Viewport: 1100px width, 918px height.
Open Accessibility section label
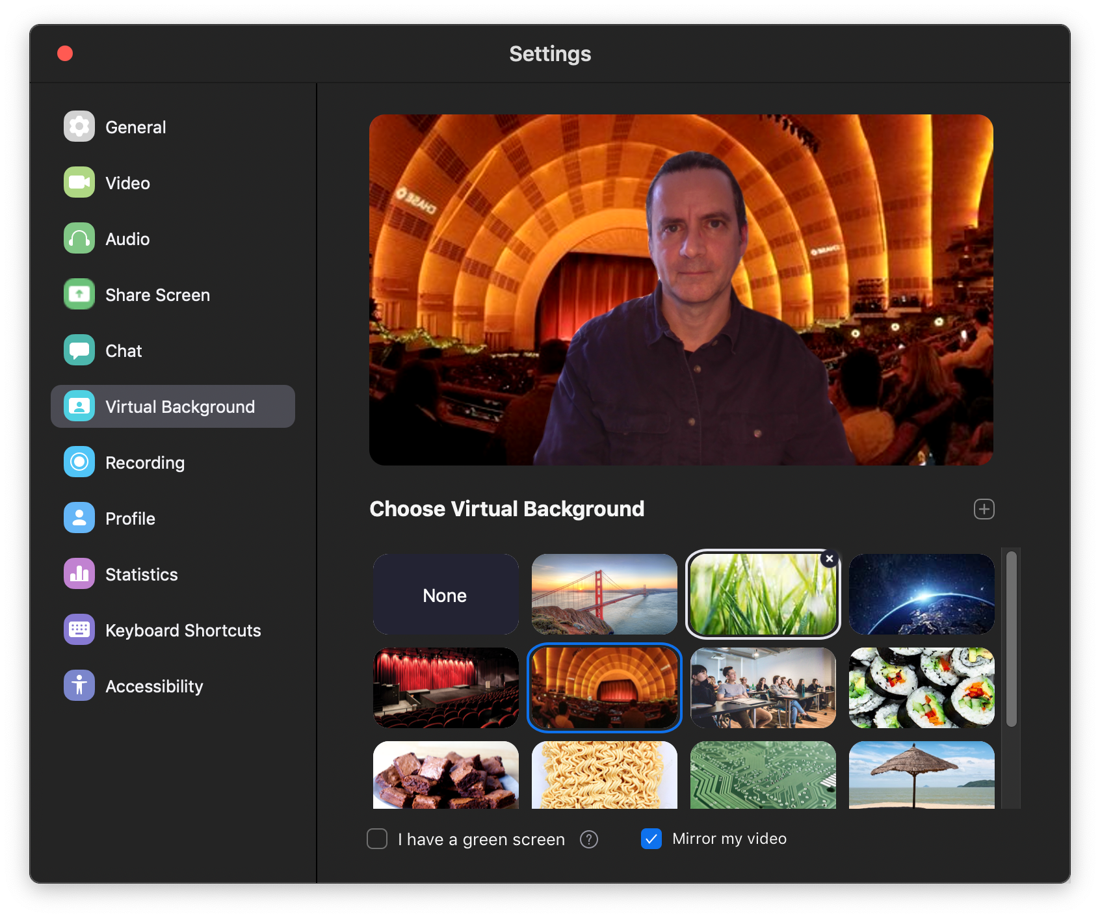[155, 686]
